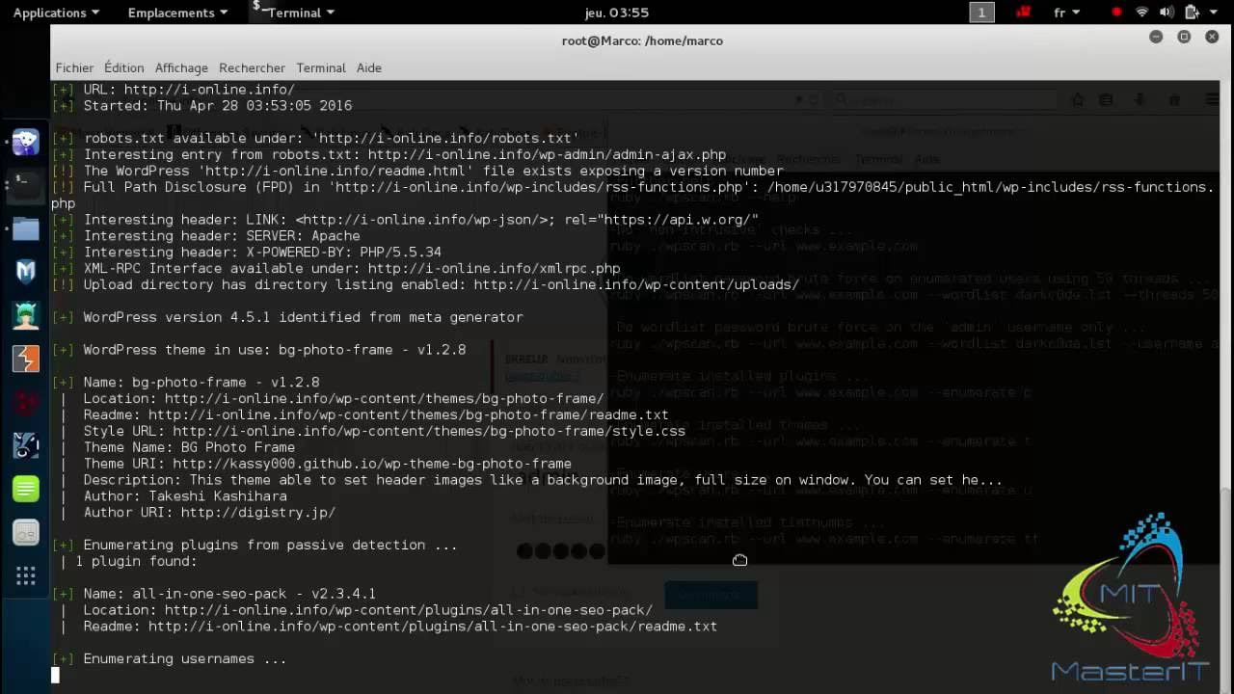Close the root@Marco terminal window

click(x=1213, y=37)
